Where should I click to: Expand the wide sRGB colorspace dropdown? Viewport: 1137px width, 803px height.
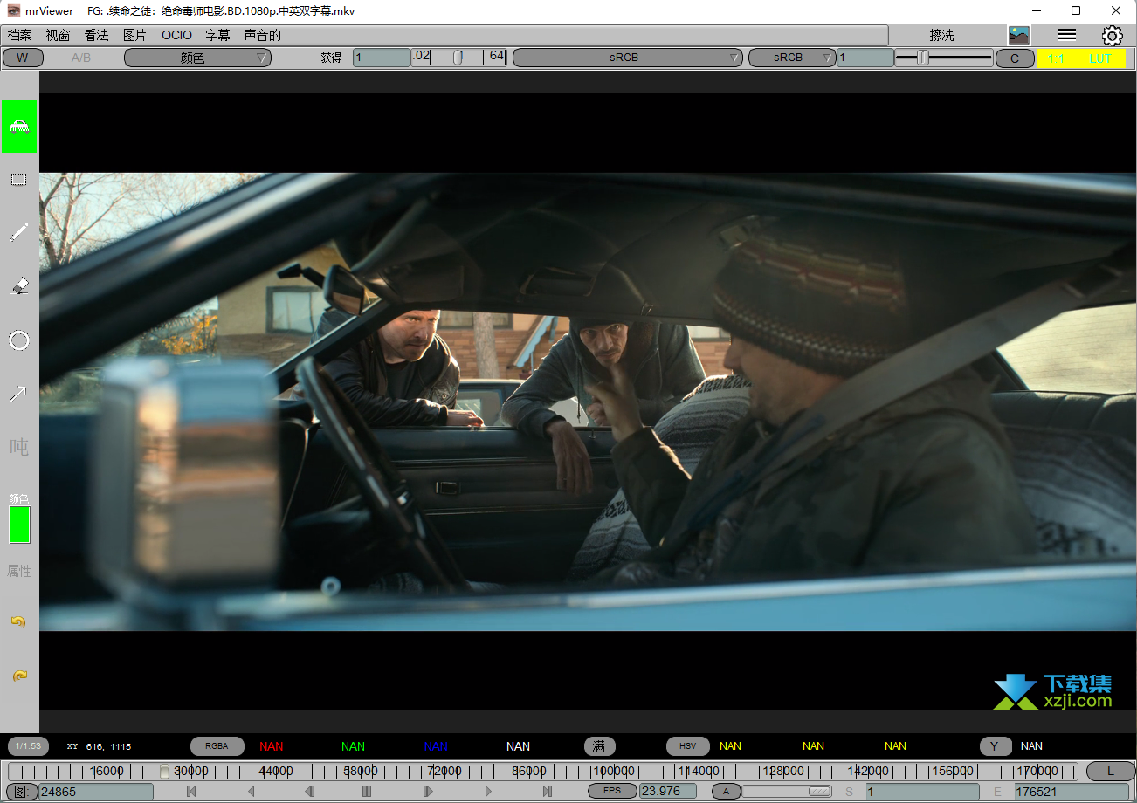[x=627, y=58]
